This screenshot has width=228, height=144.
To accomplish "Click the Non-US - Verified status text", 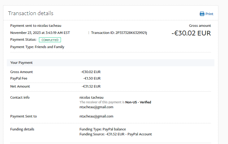I will [138, 102].
